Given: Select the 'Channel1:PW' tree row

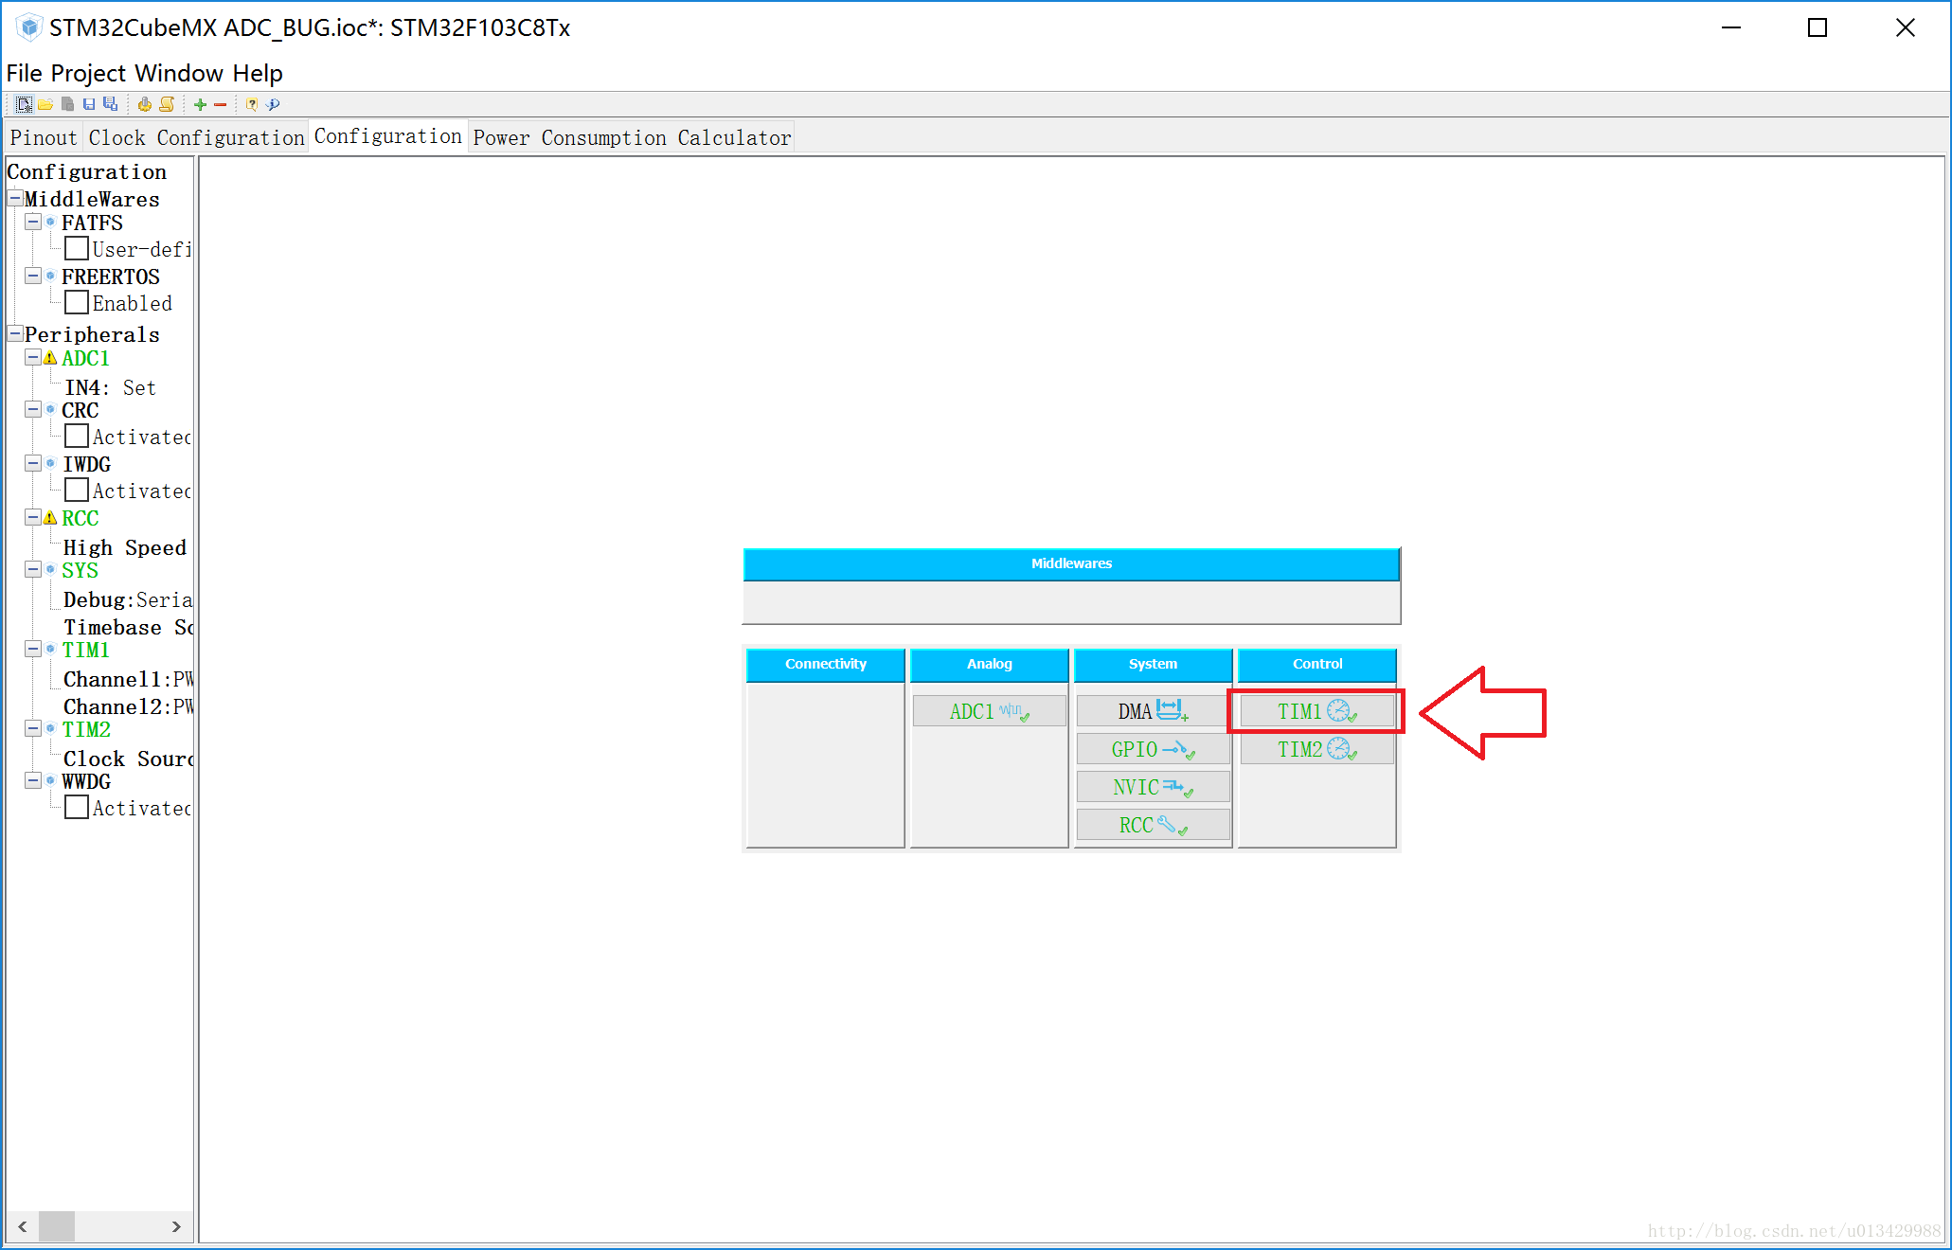Looking at the screenshot, I should pos(128,679).
